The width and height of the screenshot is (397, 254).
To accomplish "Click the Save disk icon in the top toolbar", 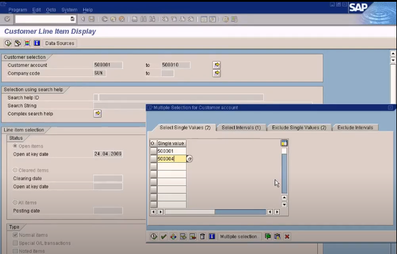I will [x=92, y=19].
